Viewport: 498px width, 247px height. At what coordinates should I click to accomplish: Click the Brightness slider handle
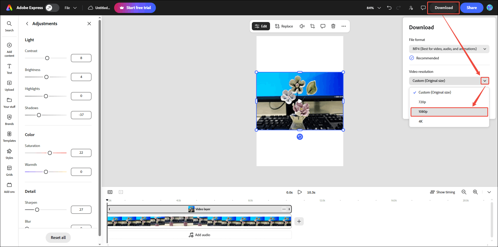tap(46, 77)
